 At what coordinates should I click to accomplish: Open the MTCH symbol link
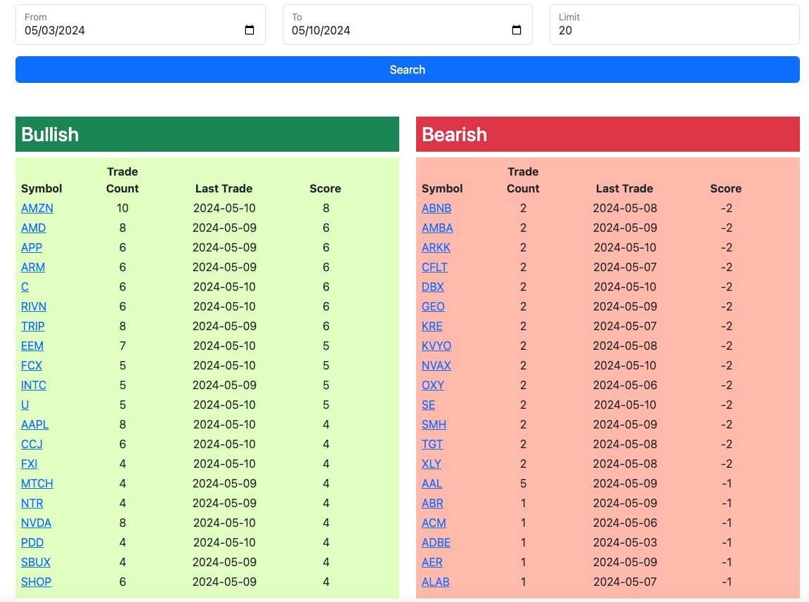(37, 483)
